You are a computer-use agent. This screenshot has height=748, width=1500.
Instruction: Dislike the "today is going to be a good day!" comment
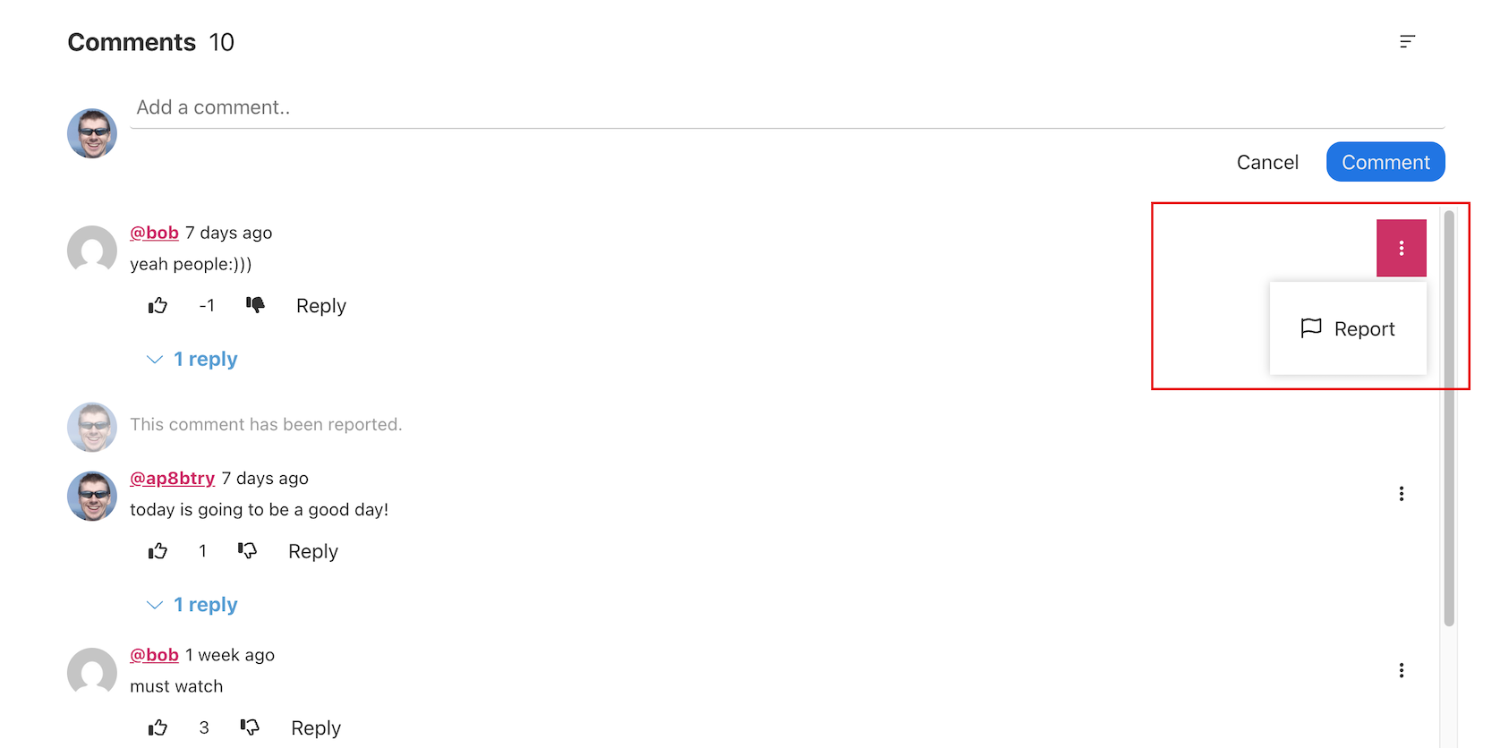click(248, 551)
